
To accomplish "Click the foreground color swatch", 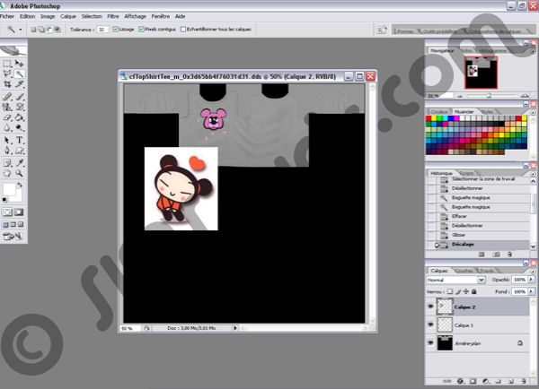I will 9,189.
